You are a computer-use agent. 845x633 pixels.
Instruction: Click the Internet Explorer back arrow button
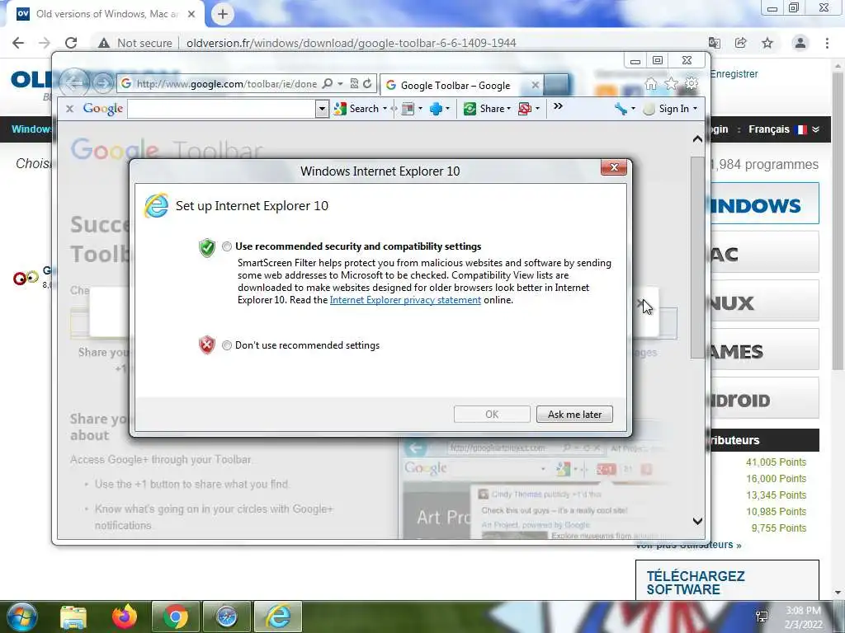pos(74,82)
